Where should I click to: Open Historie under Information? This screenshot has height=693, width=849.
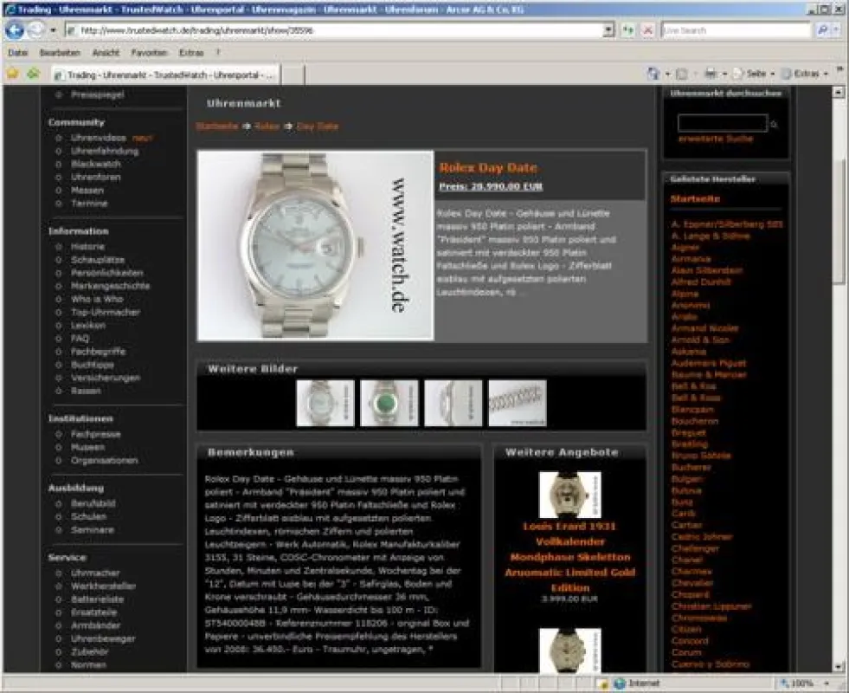pos(87,247)
